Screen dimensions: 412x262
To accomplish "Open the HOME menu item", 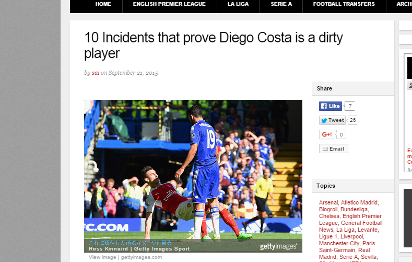I will coord(103,4).
